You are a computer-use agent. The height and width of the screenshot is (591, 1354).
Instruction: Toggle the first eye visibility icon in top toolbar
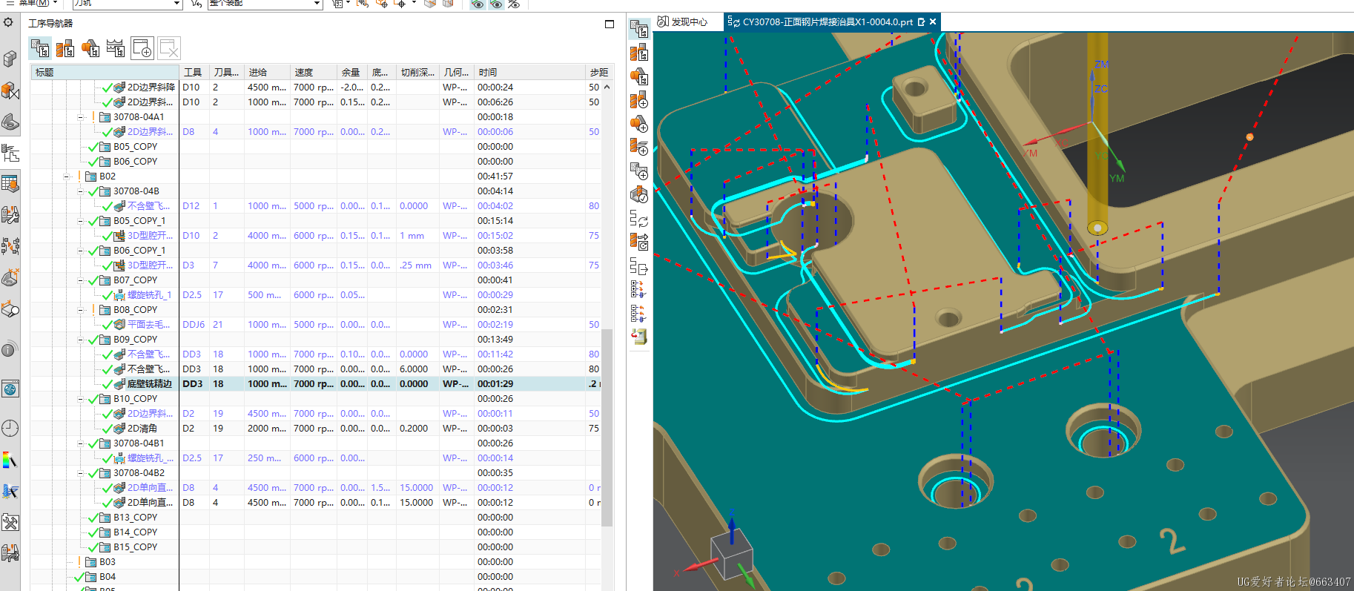click(478, 4)
